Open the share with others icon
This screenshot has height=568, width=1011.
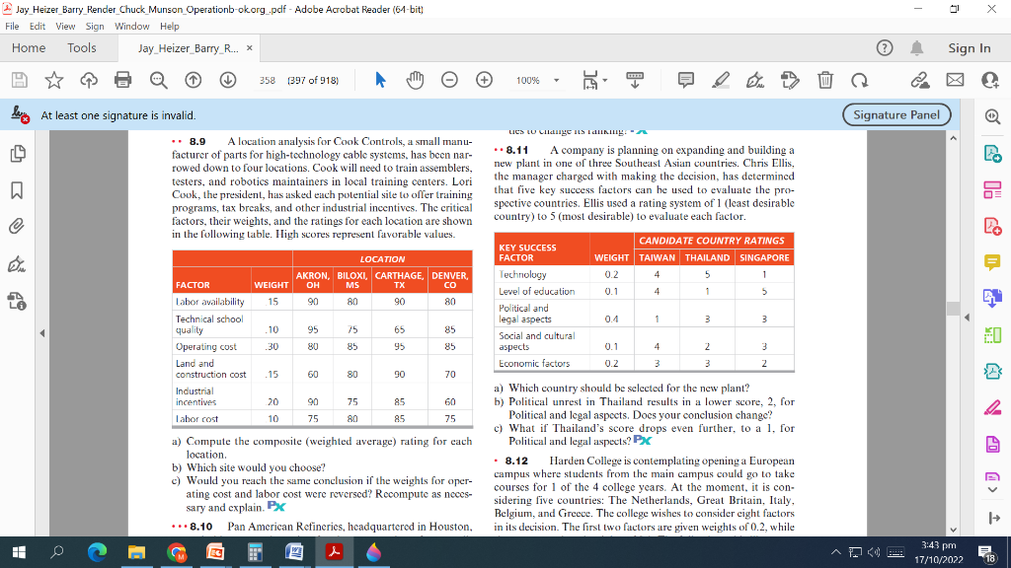(x=989, y=80)
